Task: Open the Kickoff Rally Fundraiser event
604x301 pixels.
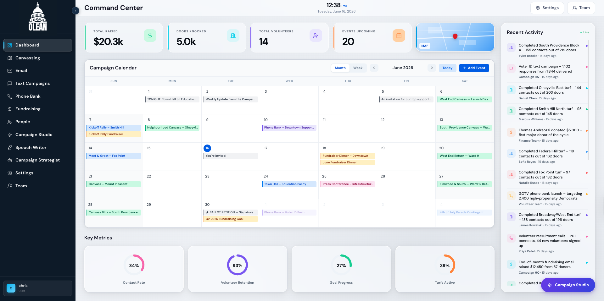Action: [114, 134]
